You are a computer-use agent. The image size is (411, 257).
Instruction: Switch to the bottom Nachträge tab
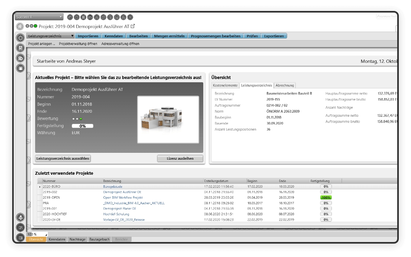pos(77,239)
